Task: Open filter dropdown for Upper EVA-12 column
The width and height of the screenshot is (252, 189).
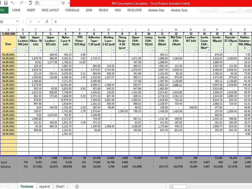Action: pos(140,50)
